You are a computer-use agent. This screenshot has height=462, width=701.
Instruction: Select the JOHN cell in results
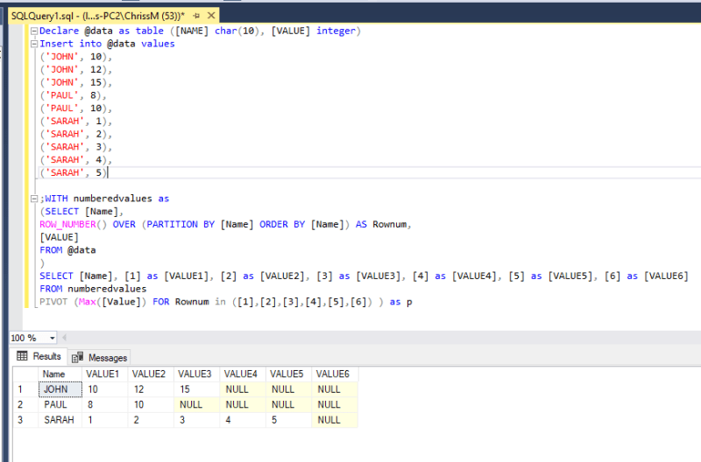[x=60, y=389]
